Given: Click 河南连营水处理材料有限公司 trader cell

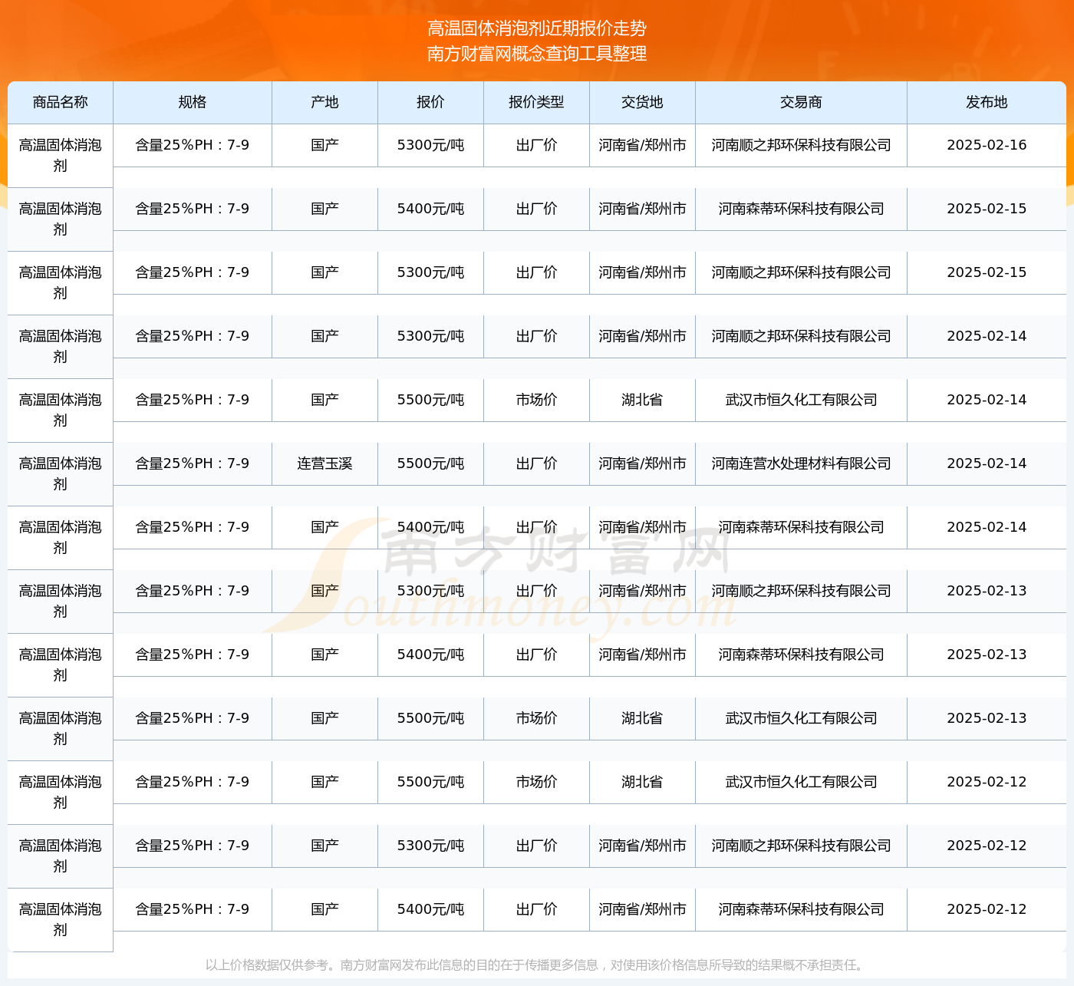Looking at the screenshot, I should tap(801, 463).
